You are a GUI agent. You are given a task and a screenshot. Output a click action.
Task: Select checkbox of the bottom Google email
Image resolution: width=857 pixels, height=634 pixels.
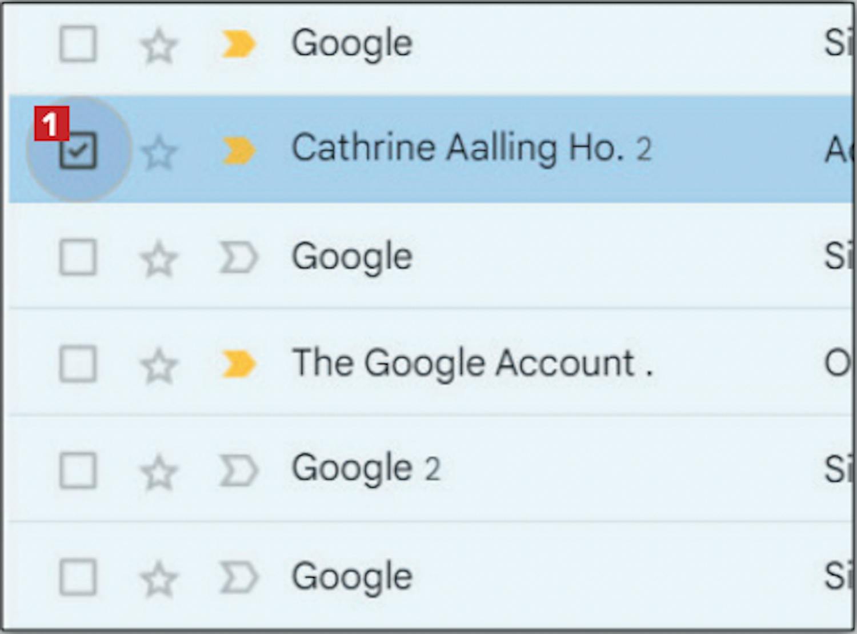(78, 577)
